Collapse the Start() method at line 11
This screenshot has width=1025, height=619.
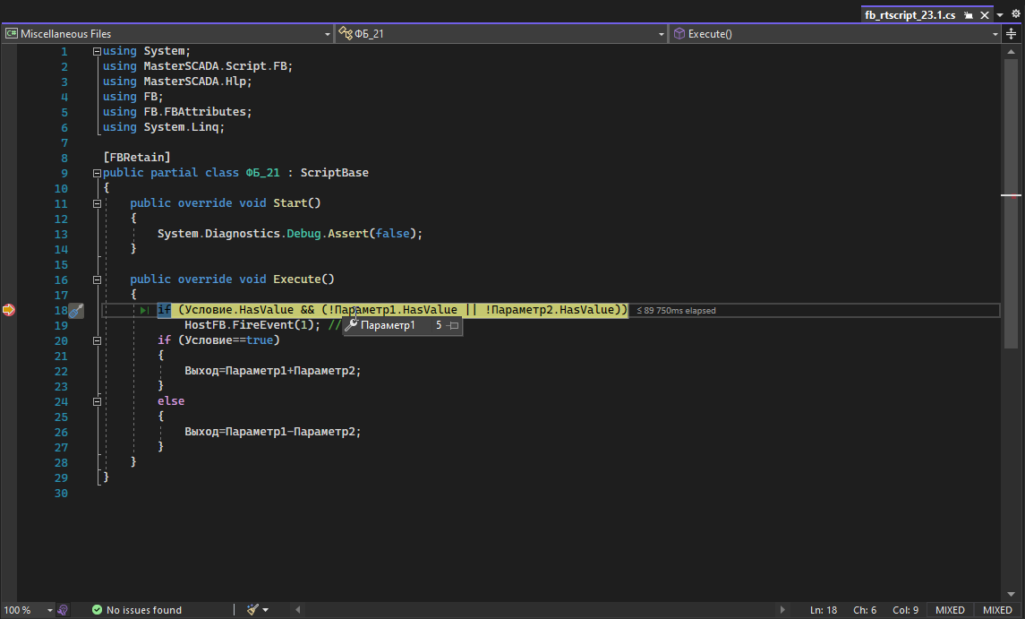pos(97,203)
